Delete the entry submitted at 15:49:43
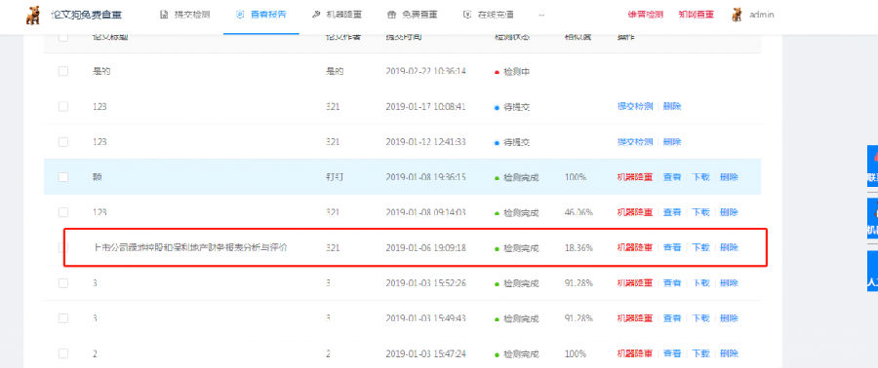This screenshot has height=368, width=878. (729, 318)
